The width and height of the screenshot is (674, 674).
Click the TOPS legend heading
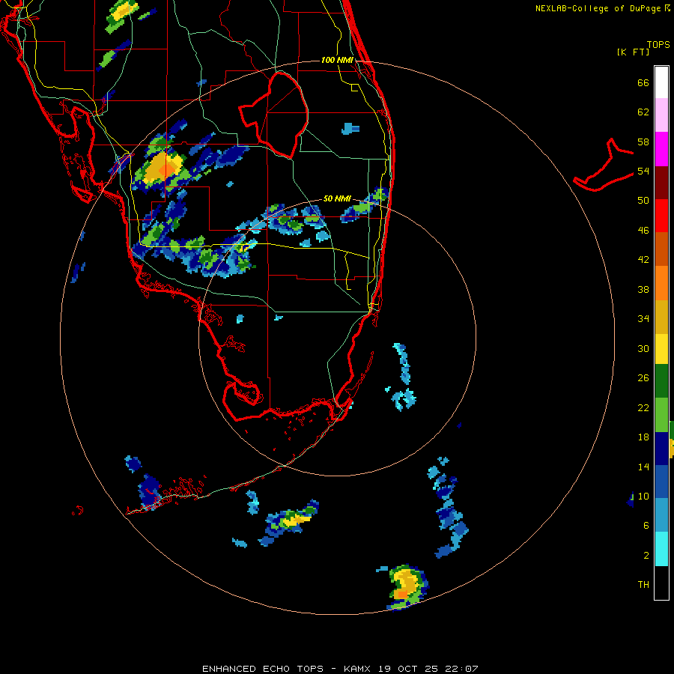tap(658, 44)
